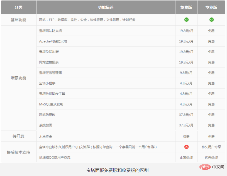Click the 宝塔负载均衡 row label
Image resolution: width=227 pixels, height=176 pixels.
coord(49,52)
